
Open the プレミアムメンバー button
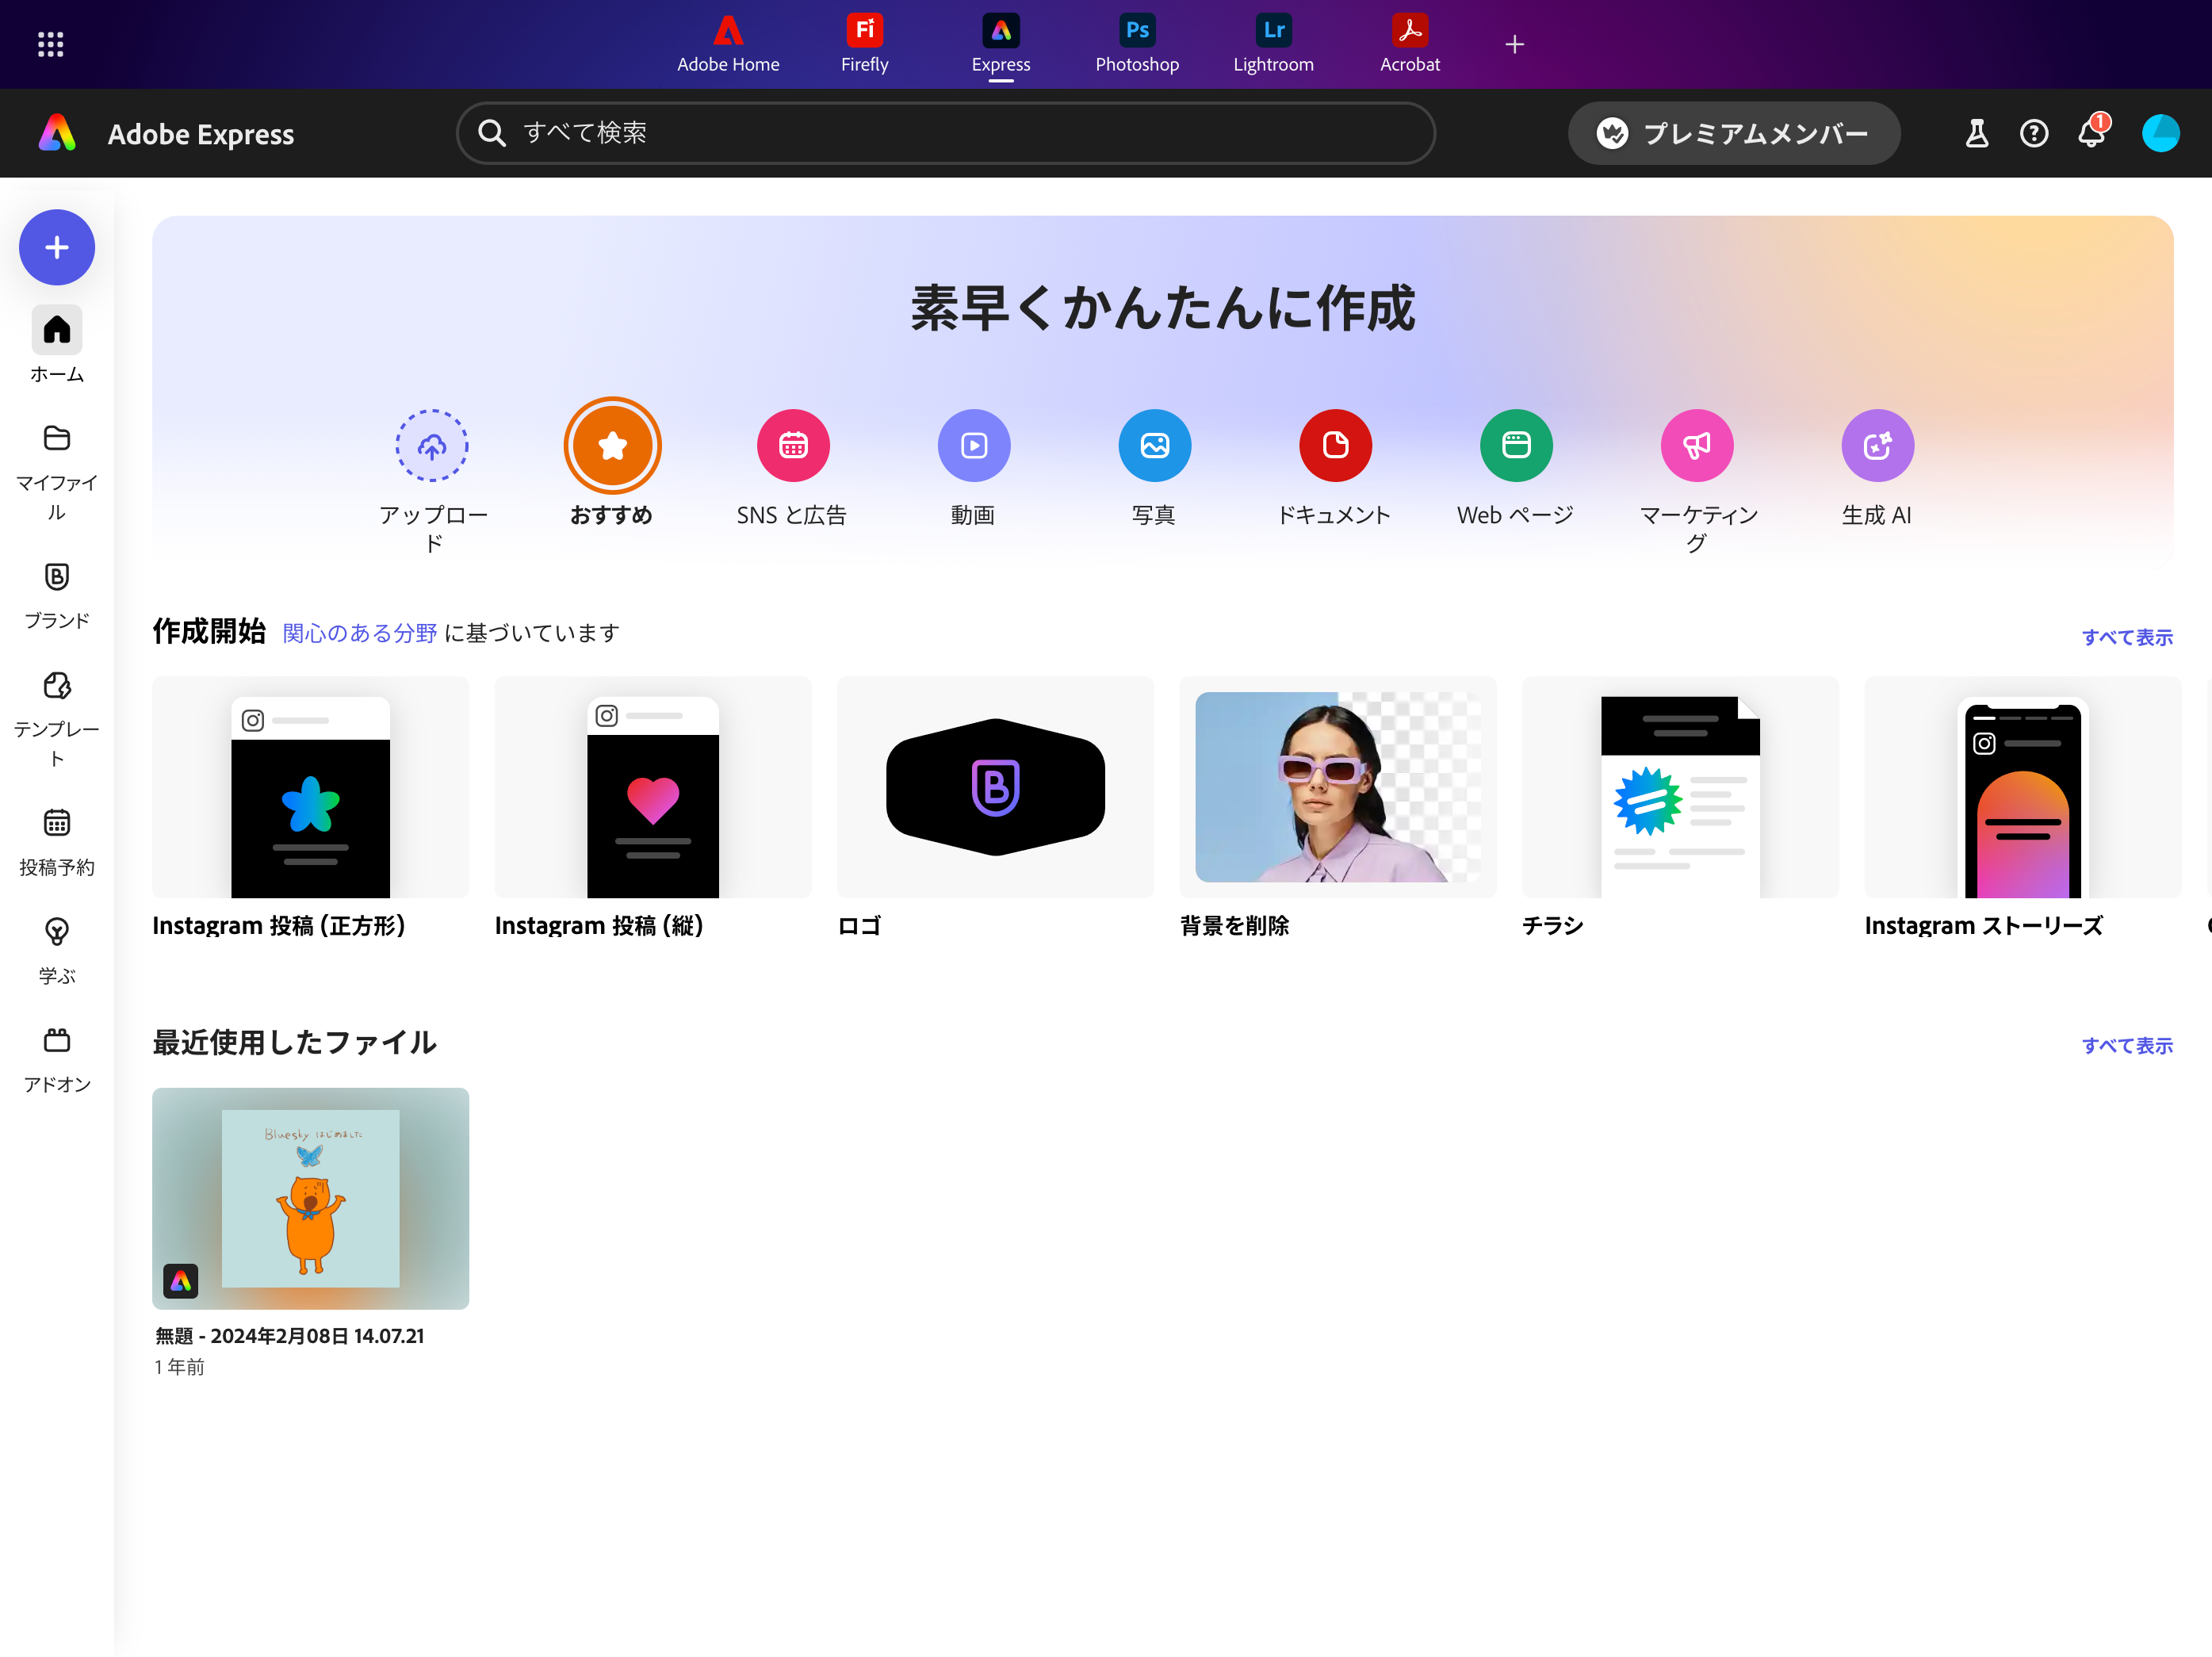1733,133
